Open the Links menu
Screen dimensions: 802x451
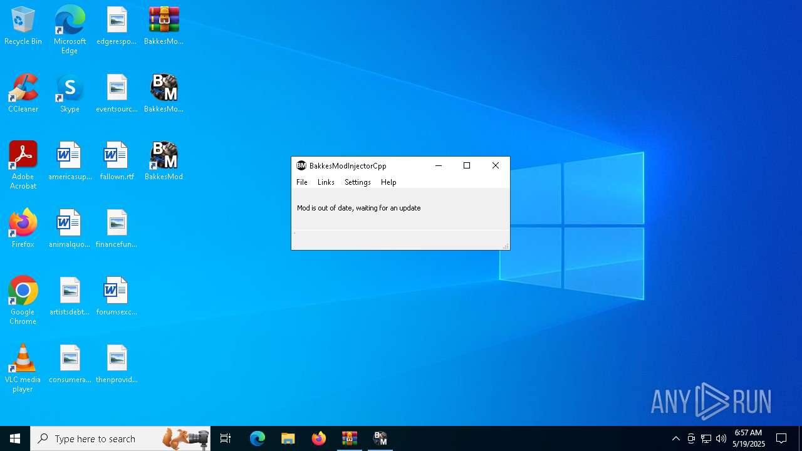(x=326, y=182)
